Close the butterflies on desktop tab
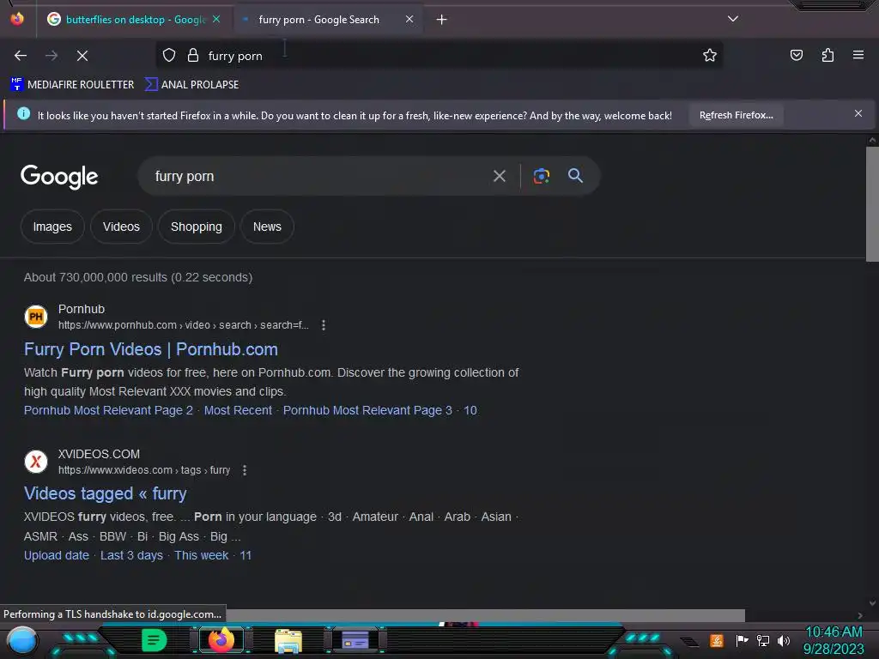The width and height of the screenshot is (879, 659). pos(216,19)
